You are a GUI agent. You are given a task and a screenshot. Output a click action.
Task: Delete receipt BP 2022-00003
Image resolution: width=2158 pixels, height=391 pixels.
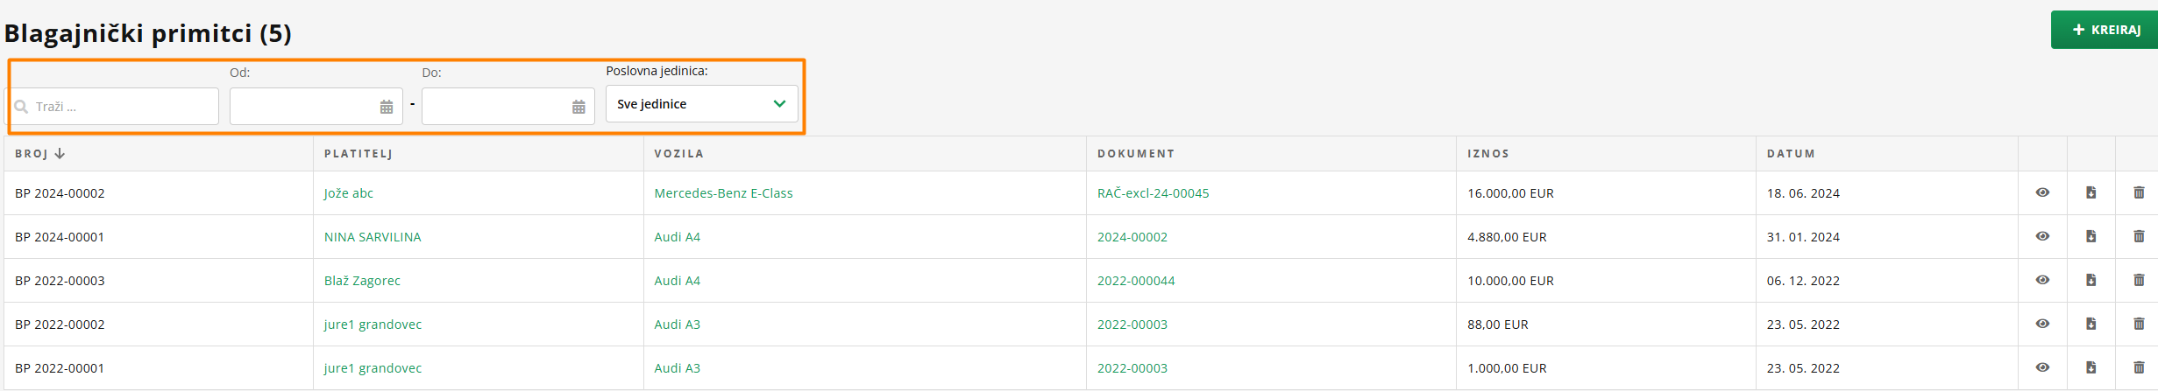(x=2139, y=280)
